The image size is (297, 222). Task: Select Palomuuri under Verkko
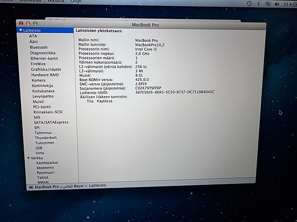[x=45, y=173]
